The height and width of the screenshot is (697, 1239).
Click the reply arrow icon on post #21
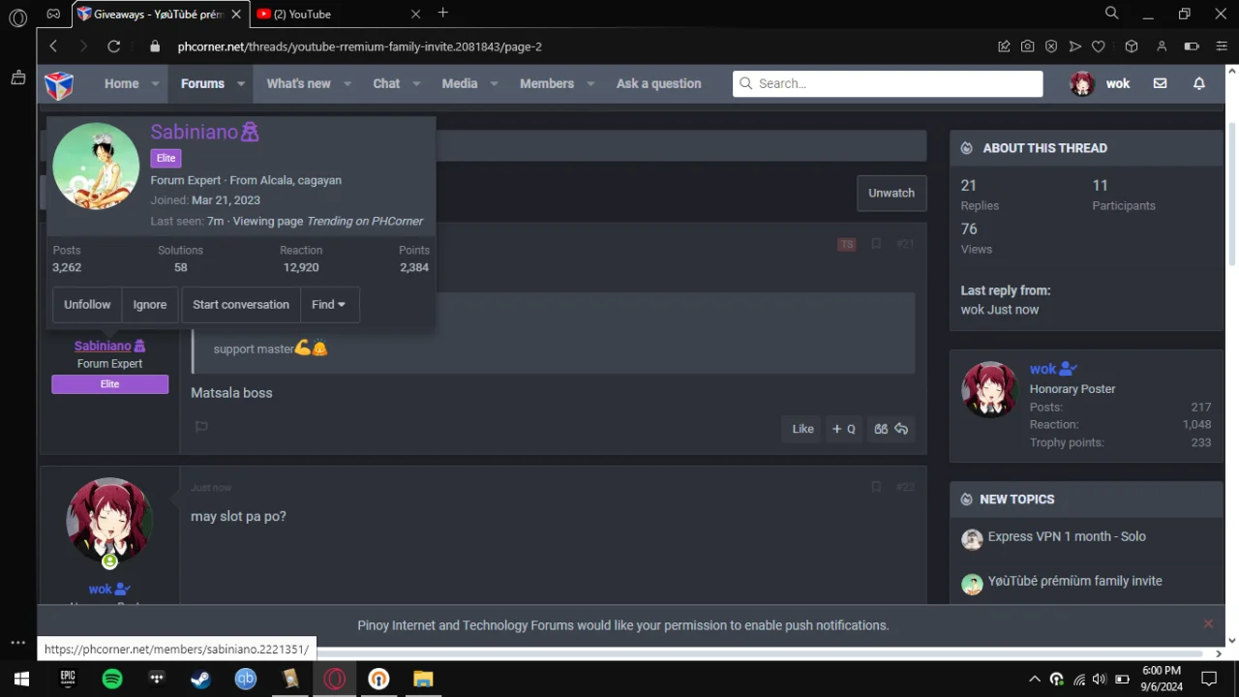pos(901,429)
